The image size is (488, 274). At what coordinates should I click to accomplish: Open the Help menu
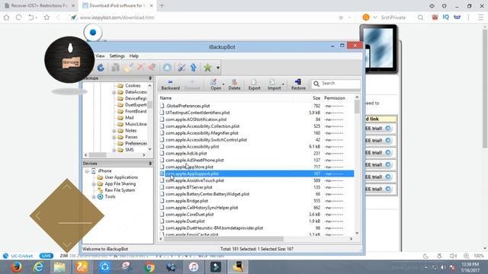pos(134,56)
